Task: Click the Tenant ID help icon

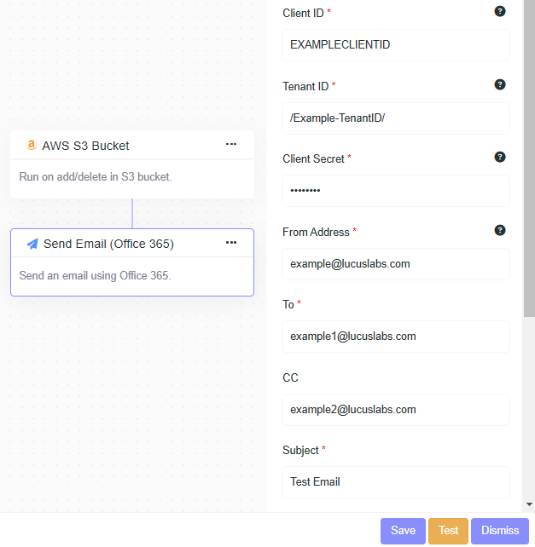Action: pyautogui.click(x=500, y=84)
